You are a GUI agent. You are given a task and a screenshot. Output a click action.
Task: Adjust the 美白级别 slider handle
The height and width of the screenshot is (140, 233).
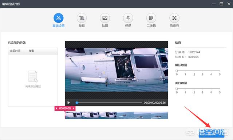click(177, 89)
